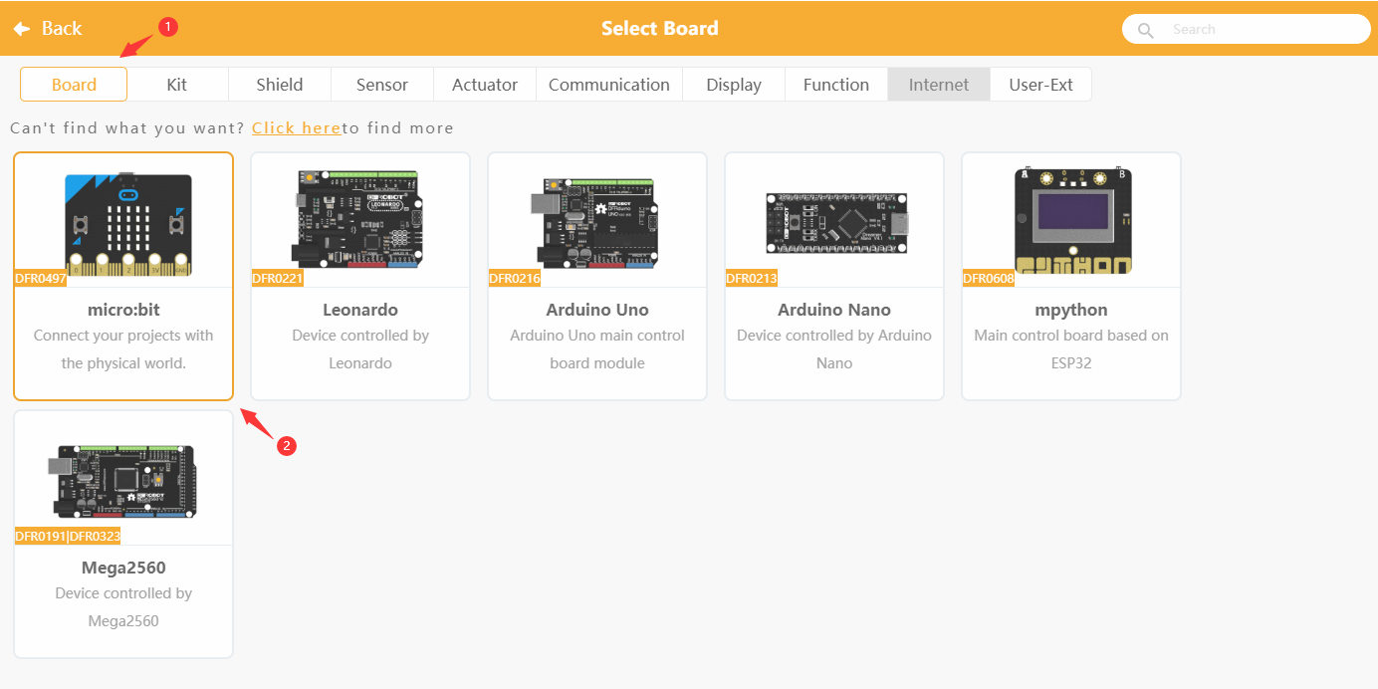The width and height of the screenshot is (1378, 689).
Task: Click 'Device controlled by Leonardo' description
Action: [360, 349]
